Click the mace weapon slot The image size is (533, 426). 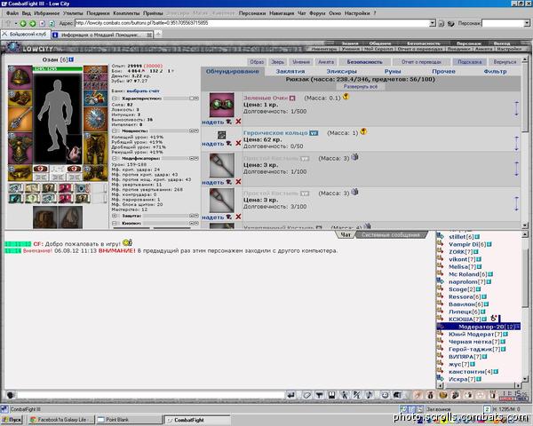[x=20, y=120]
